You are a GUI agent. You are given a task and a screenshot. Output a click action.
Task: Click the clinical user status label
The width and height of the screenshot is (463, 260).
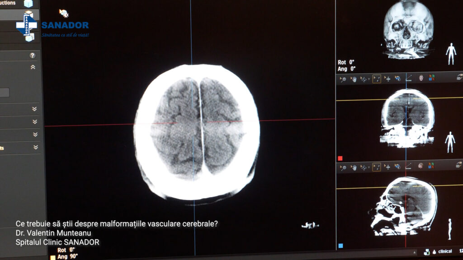point(445,251)
